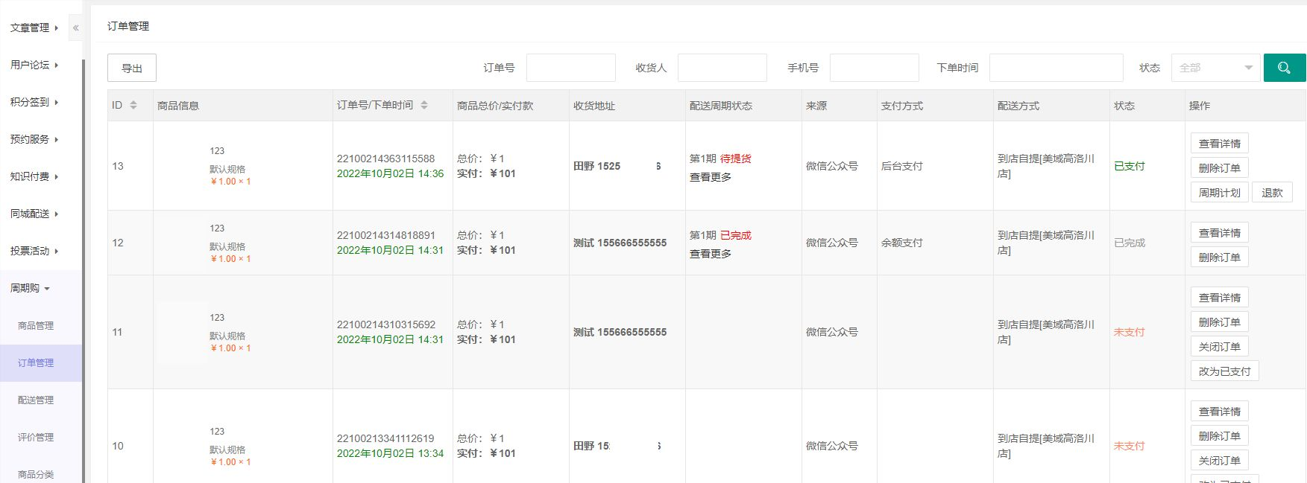
Task: Open the 状态 filter dropdown
Action: 1215,68
